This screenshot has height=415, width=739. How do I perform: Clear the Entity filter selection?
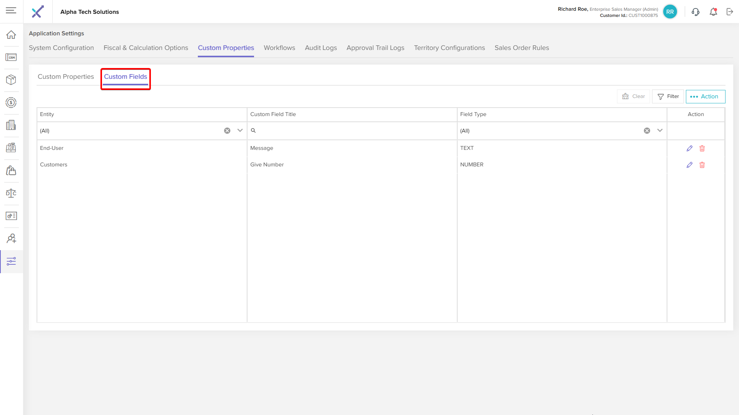[x=227, y=131]
